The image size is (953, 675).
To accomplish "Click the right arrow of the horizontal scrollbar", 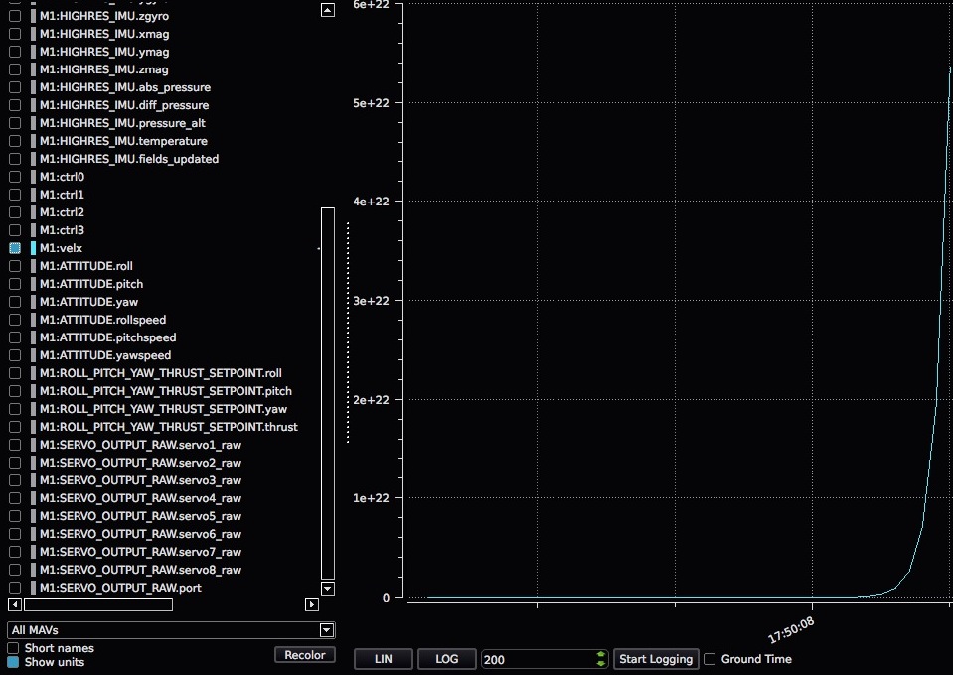I will coord(311,603).
